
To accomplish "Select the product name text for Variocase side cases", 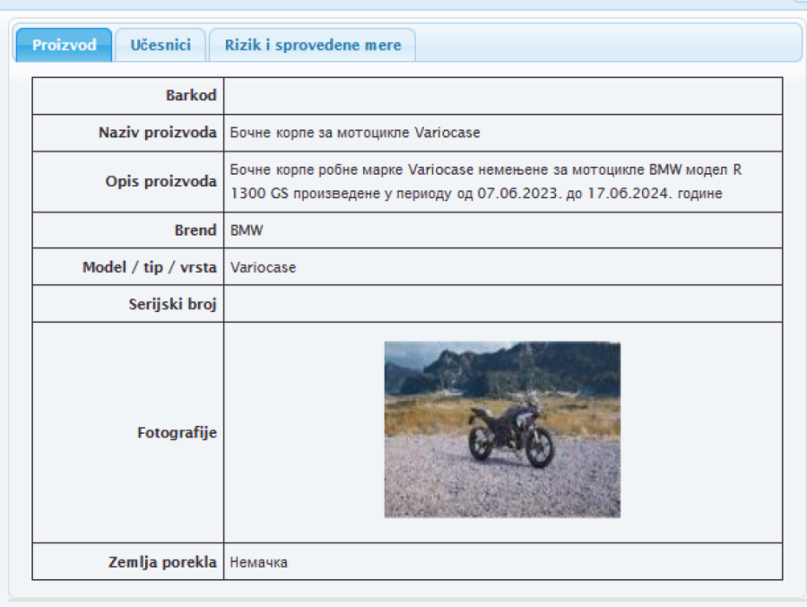I will pyautogui.click(x=355, y=133).
